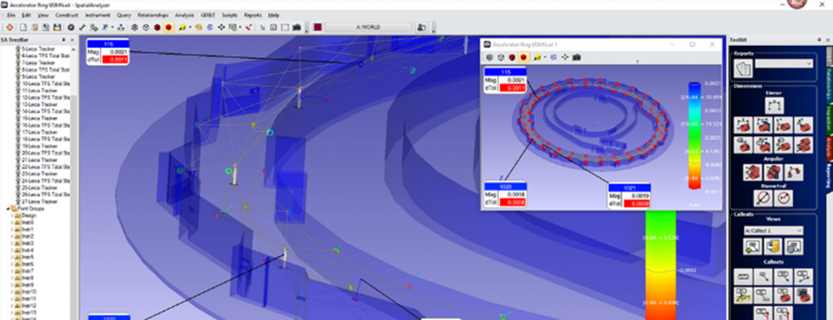Select the 10-Leica TPS Total Station tree item
This screenshot has width=833, height=320.
(46, 83)
